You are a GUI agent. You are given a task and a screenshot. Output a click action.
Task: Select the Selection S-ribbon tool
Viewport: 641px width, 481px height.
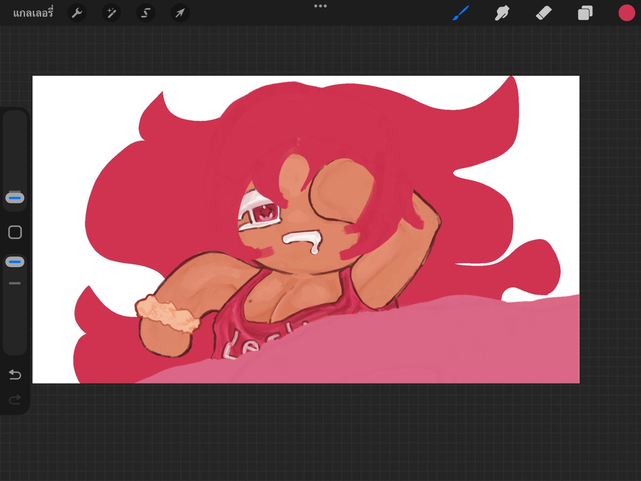pos(146,13)
